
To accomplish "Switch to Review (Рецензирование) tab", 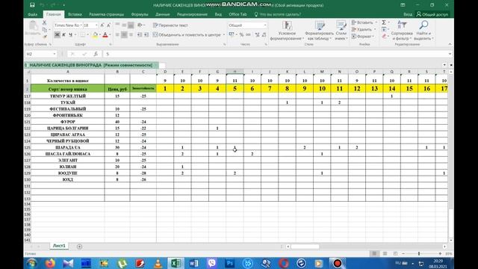I will click(x=192, y=14).
